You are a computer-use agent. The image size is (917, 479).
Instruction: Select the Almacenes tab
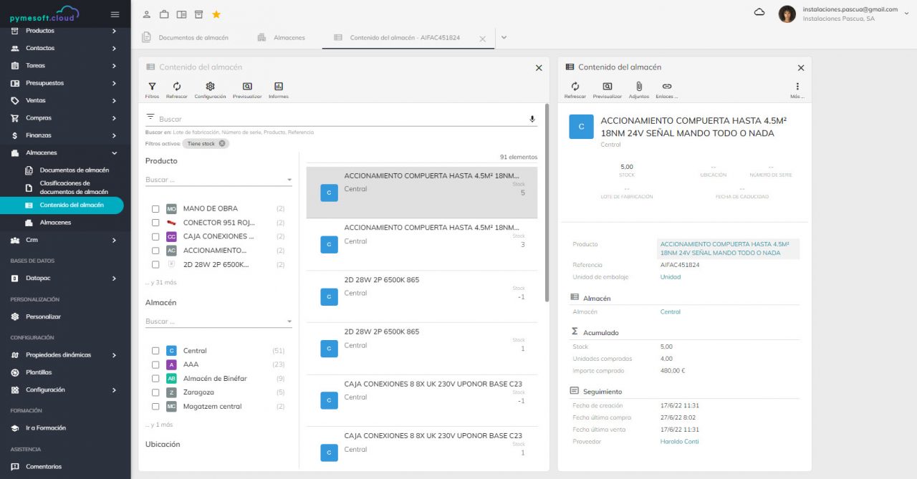[289, 37]
